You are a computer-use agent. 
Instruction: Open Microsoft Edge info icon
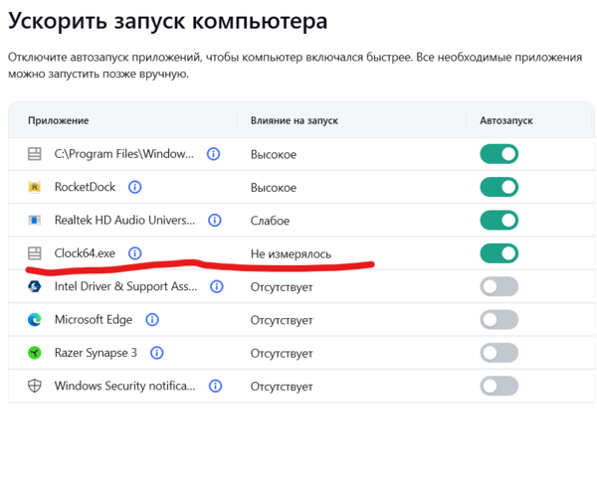pyautogui.click(x=152, y=319)
